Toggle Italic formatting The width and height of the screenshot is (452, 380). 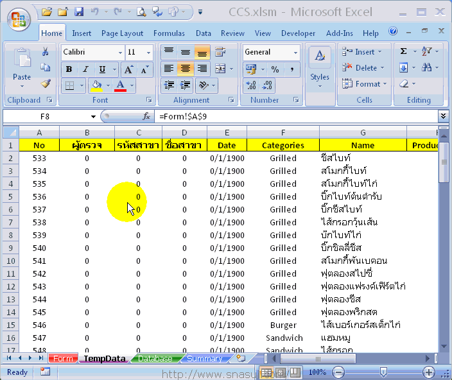tap(85, 69)
